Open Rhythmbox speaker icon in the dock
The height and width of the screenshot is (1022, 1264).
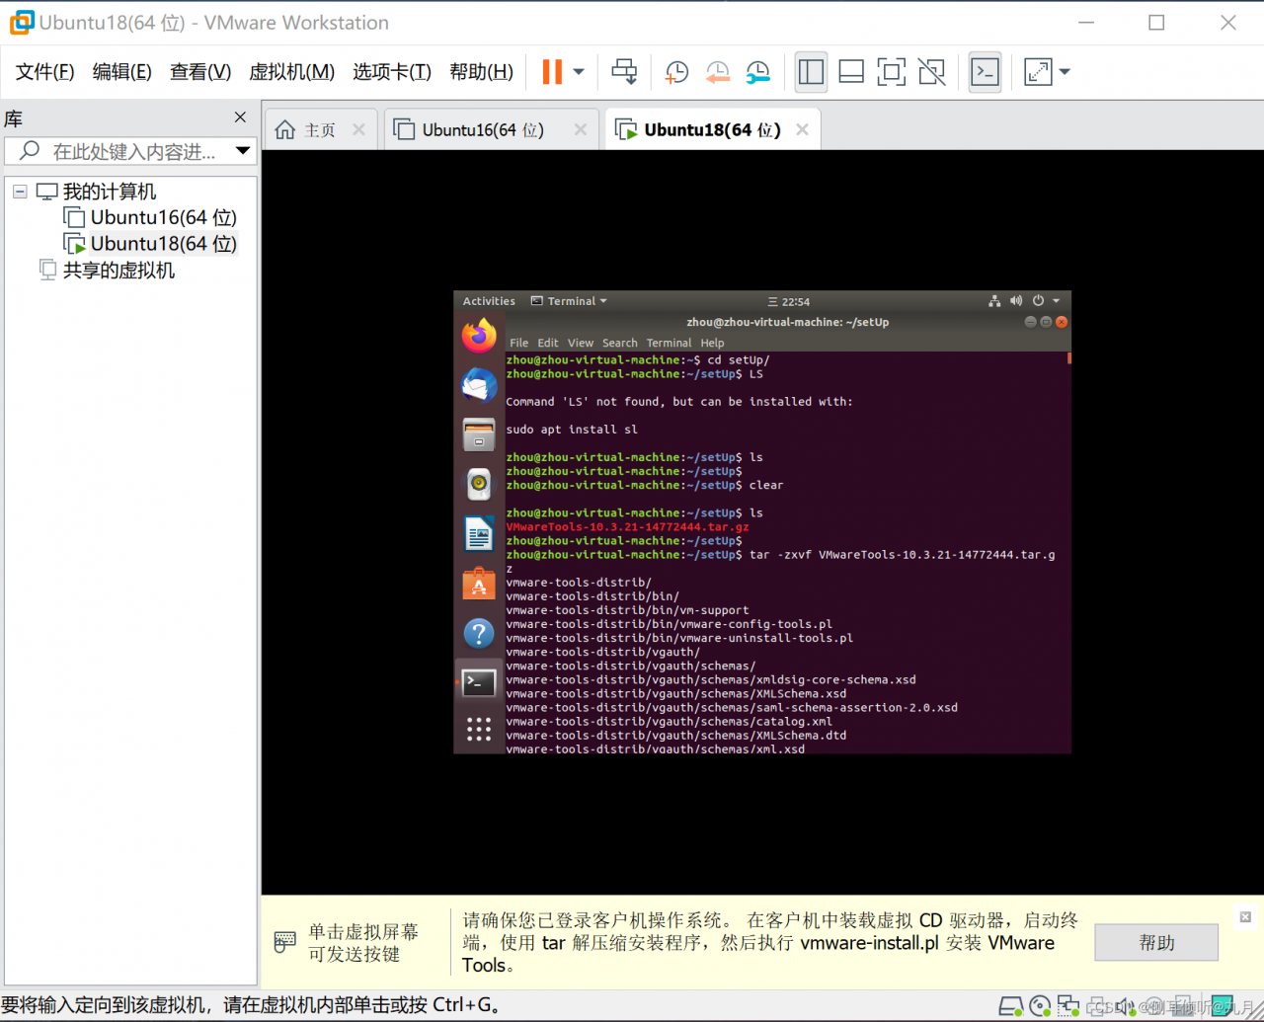click(x=479, y=484)
